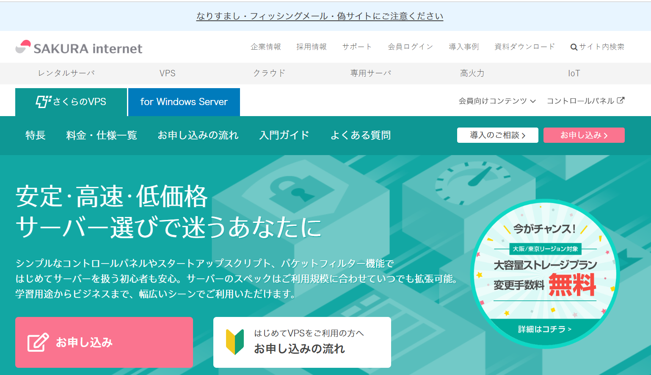Open the レンタルサーバ service menu
Screen dimensions: 651x375
(x=66, y=73)
